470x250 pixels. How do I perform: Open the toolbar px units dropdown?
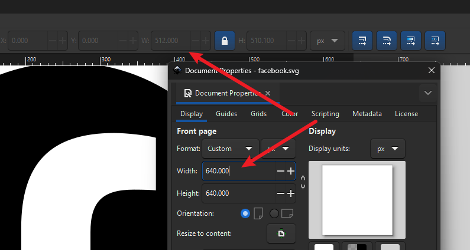click(x=328, y=40)
